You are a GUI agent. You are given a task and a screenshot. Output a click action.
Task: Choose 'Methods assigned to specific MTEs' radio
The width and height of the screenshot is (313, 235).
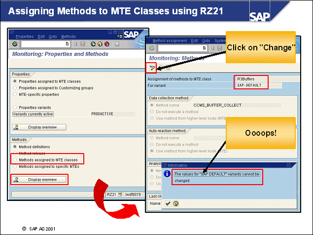pos(14,166)
